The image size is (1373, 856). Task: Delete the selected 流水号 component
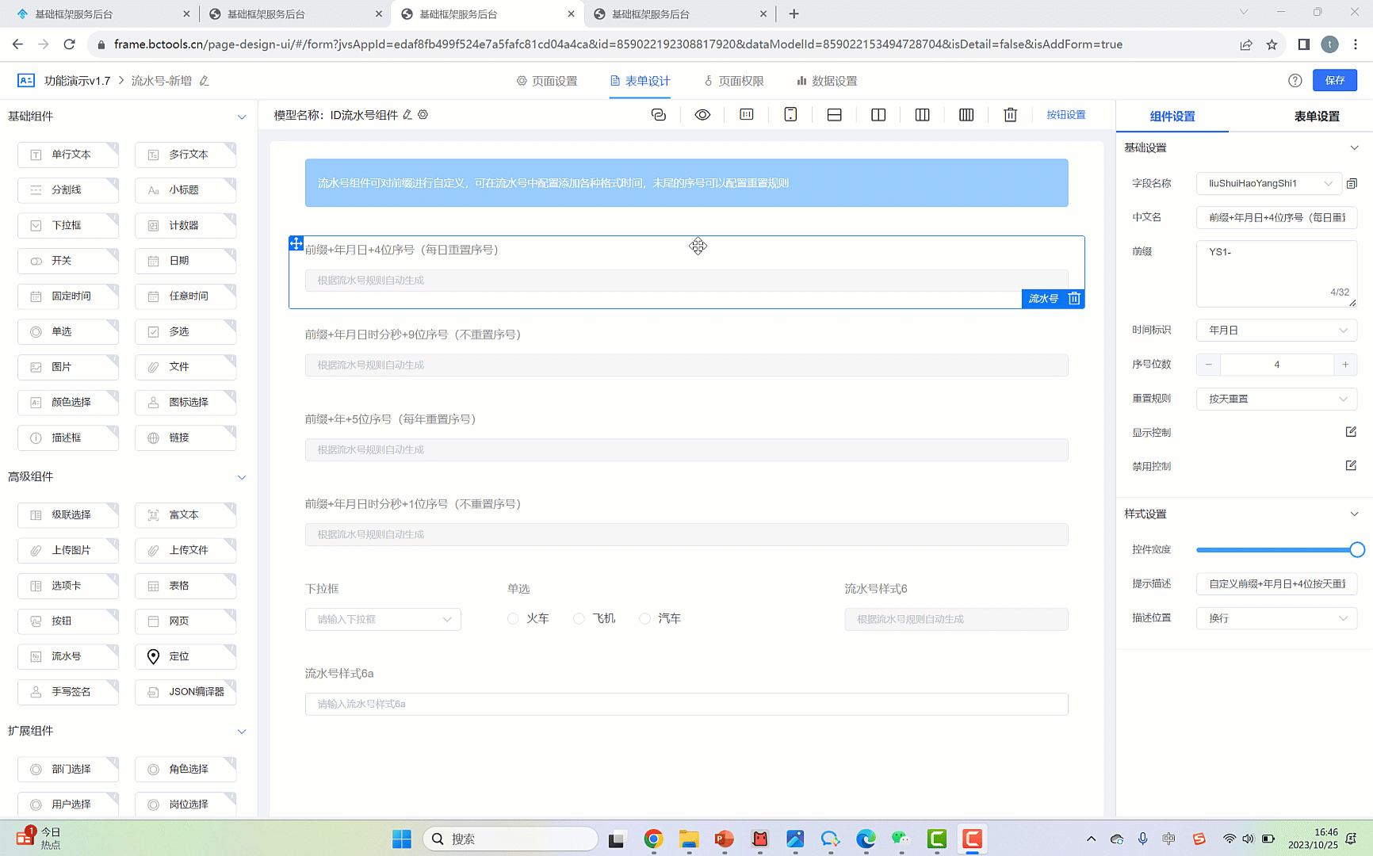pyautogui.click(x=1074, y=299)
